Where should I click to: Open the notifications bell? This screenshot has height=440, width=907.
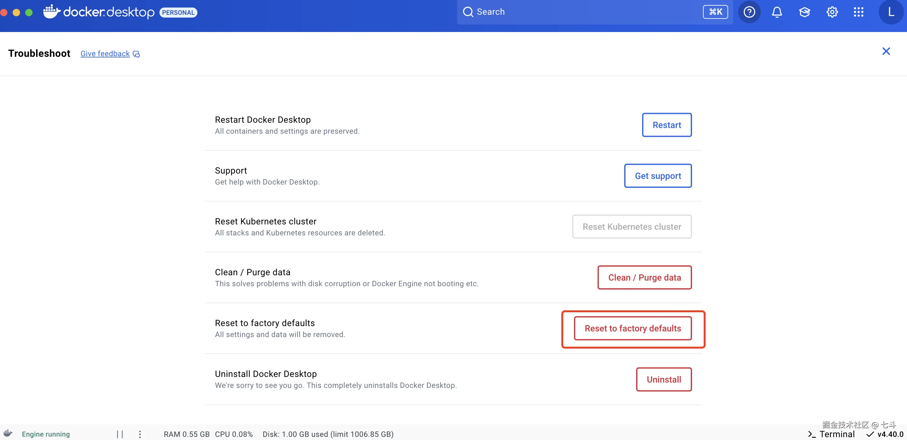click(777, 12)
